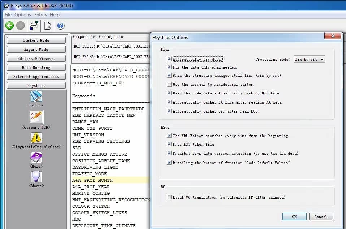Screen dimensions: 346x229
Task: Switch to Comfort Mode panel
Action: coord(36,40)
